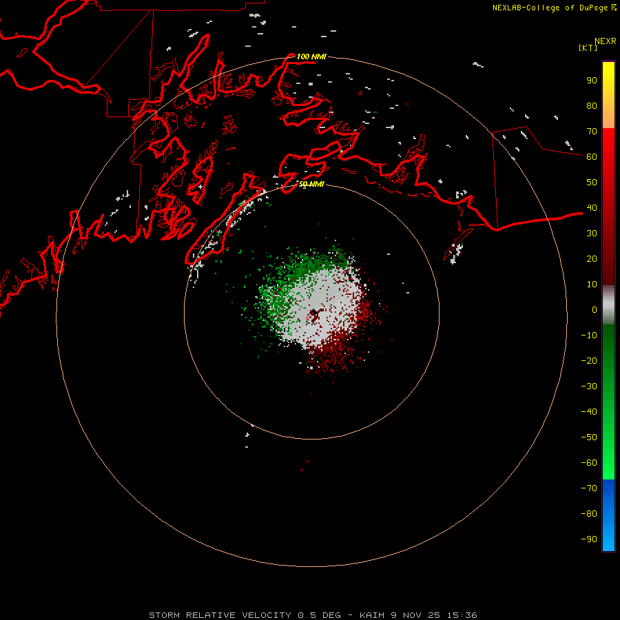Click the gray zero-velocity segment of color bar
Viewport: 620px width, 620px height.
pyautogui.click(x=608, y=305)
